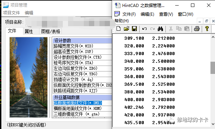This screenshot has width=215, height=129.
Task: Select 桩号序列文件(*.STA) entry
Action: 82,63
